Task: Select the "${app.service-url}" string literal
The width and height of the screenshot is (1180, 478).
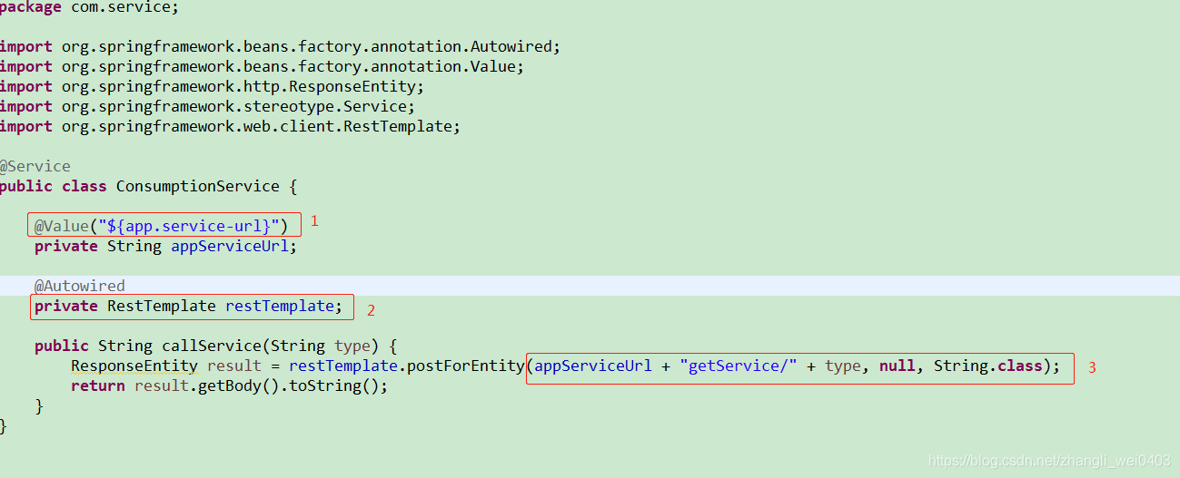Action: point(188,226)
